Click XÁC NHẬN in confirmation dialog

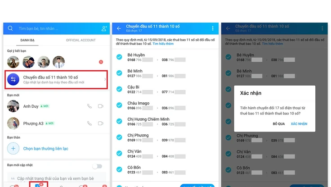pyautogui.click(x=299, y=124)
